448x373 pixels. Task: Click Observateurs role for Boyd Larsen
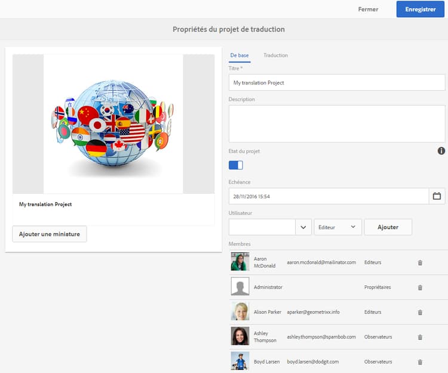[378, 362]
